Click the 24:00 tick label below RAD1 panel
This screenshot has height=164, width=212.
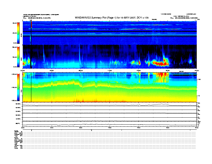coord(196,70)
